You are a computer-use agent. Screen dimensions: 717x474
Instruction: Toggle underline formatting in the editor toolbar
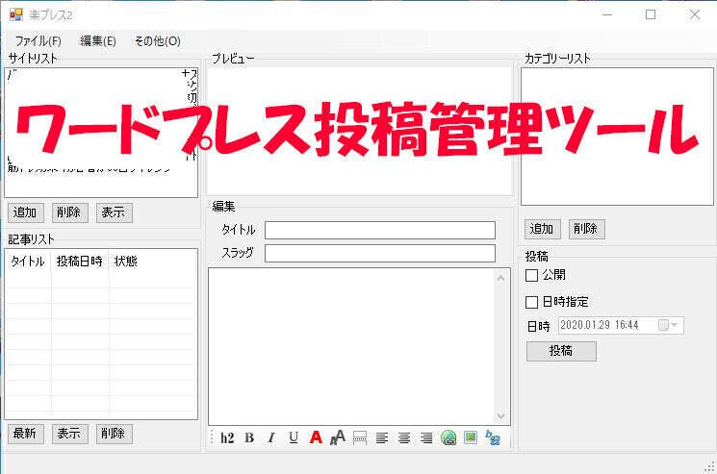[x=294, y=437]
